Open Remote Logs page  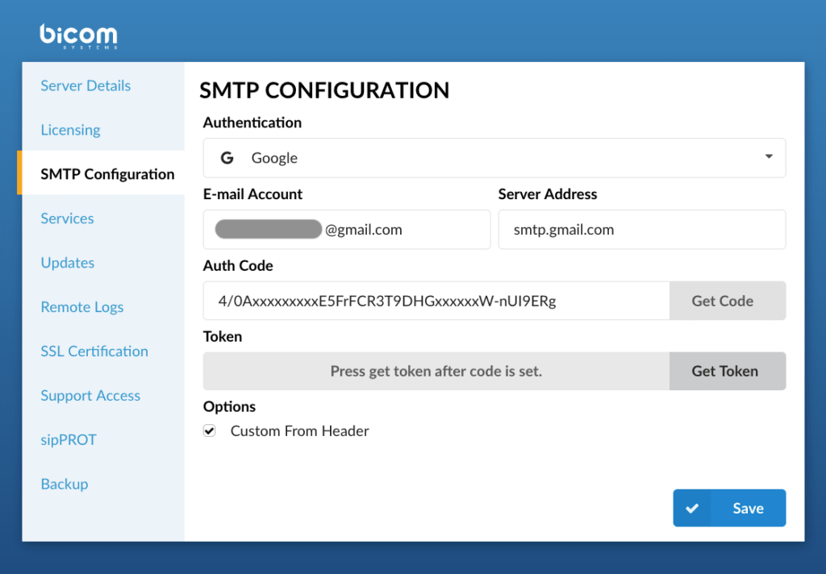coord(82,306)
